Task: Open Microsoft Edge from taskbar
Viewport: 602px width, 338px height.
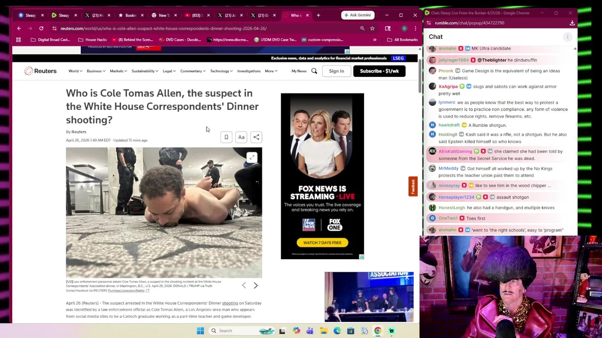Action: click(337, 330)
